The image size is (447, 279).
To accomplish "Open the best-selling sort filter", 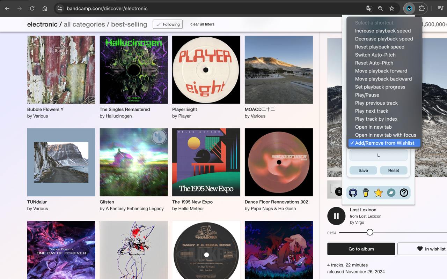I will (129, 24).
